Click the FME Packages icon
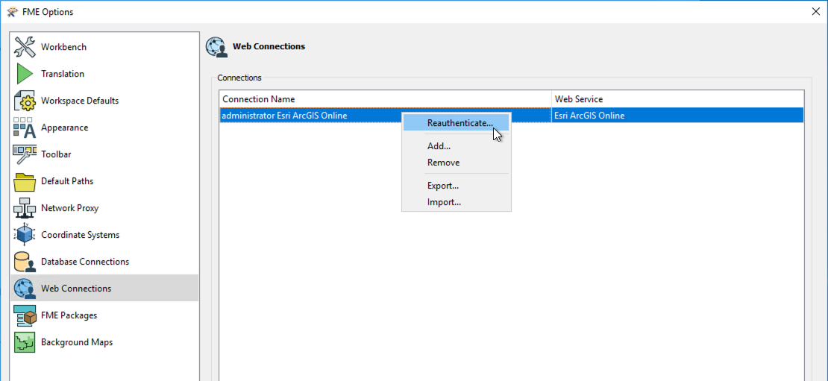The width and height of the screenshot is (828, 381). tap(25, 315)
